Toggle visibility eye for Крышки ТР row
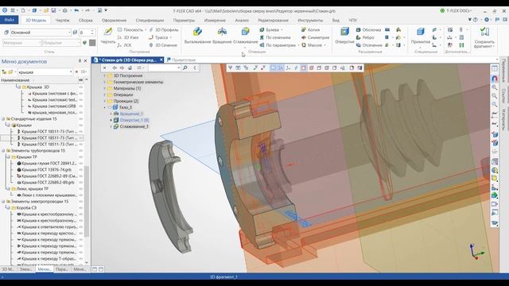Image resolution: width=509 pixels, height=286 pixels. (81, 157)
